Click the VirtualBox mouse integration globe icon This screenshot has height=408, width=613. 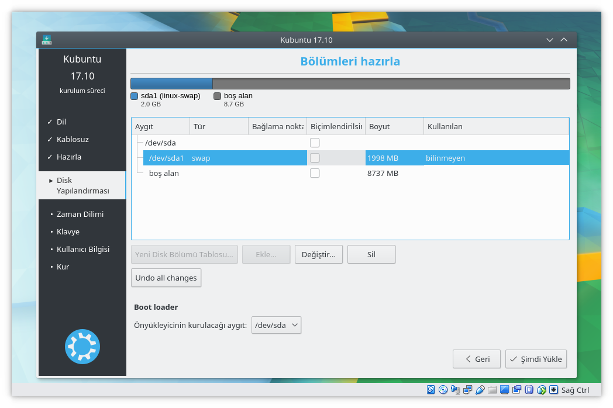pyautogui.click(x=542, y=390)
